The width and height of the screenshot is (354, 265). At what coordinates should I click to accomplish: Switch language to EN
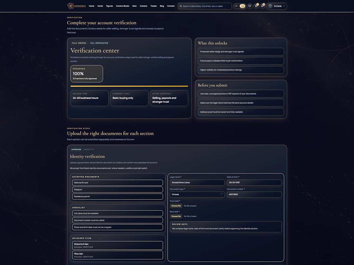242,6
